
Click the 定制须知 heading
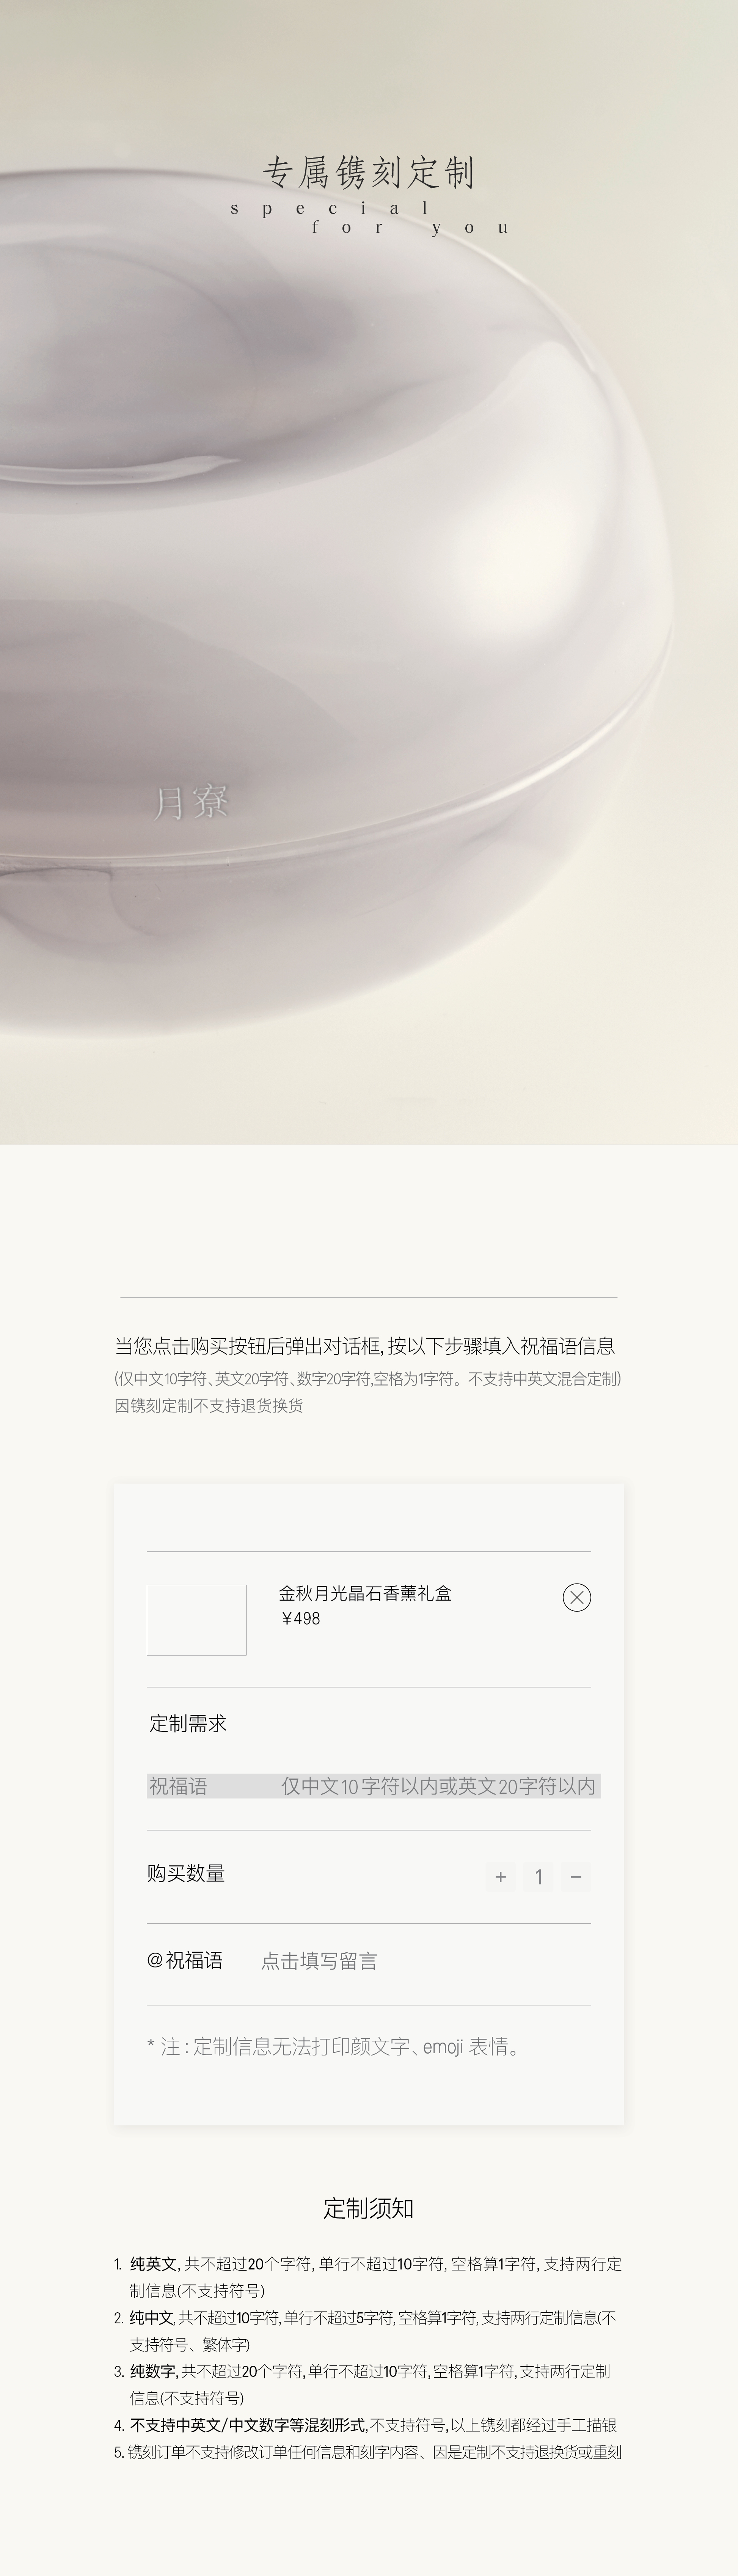369,2208
